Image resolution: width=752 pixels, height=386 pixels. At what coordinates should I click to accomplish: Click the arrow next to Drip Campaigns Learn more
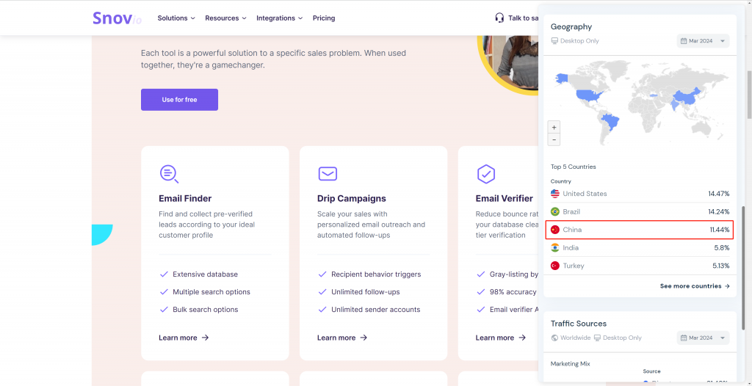[364, 338]
